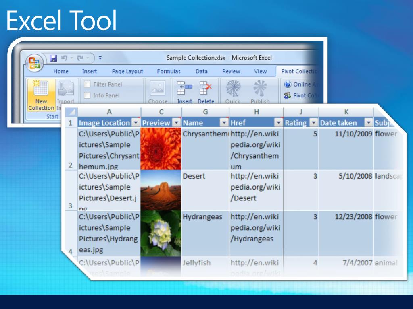Switch to the View tab

click(260, 71)
